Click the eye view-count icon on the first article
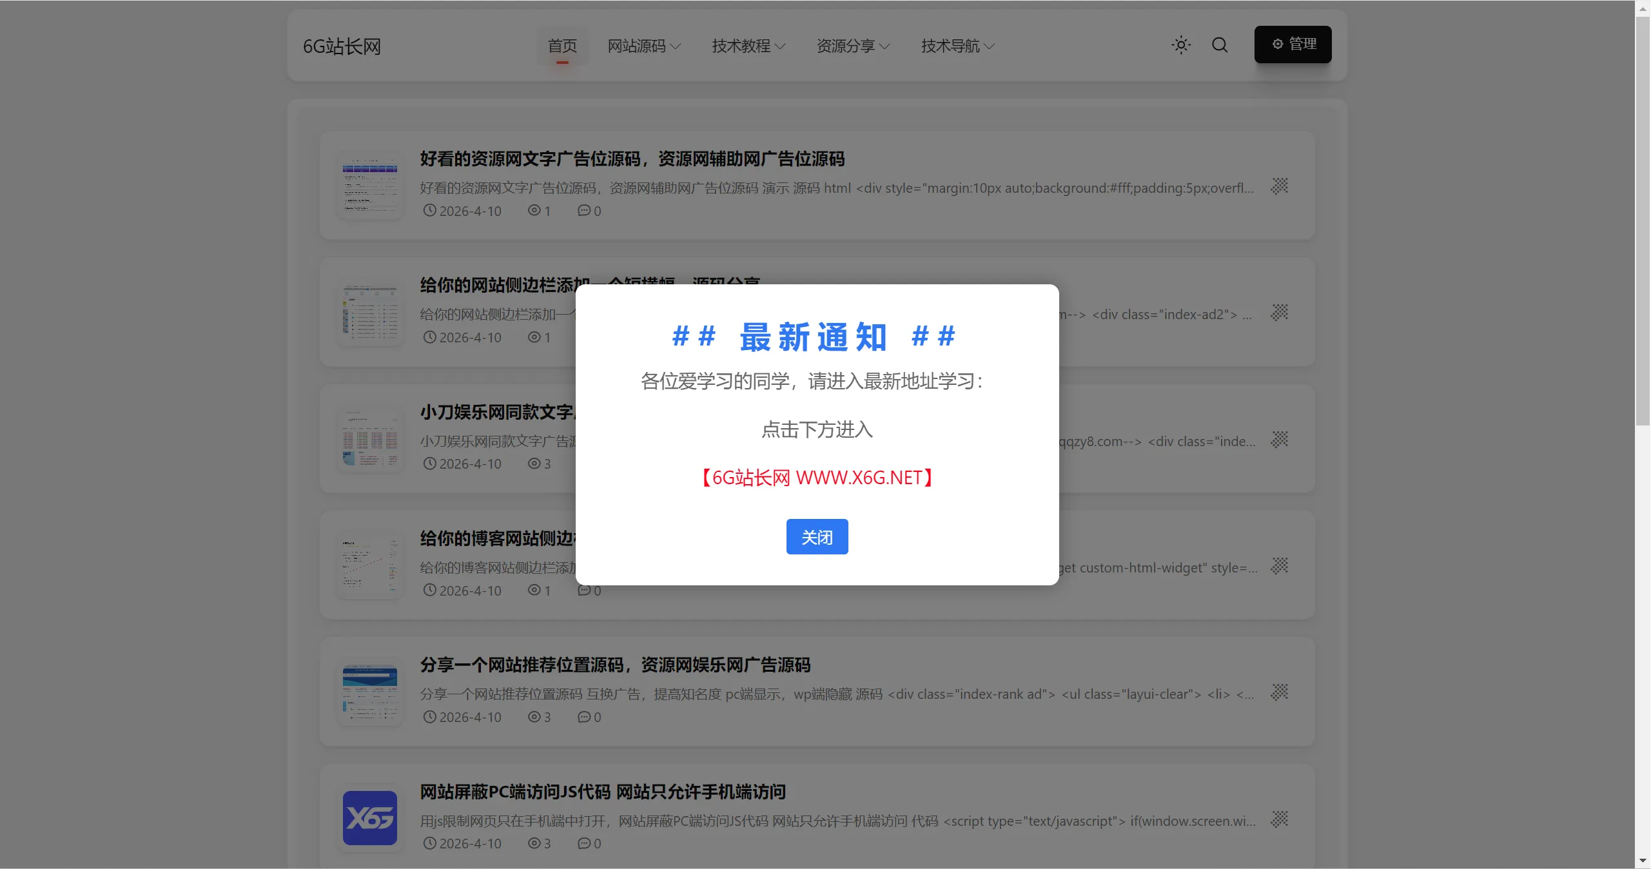This screenshot has width=1651, height=869. 534,211
